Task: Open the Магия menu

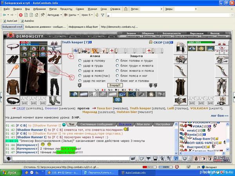Action: [53, 9]
